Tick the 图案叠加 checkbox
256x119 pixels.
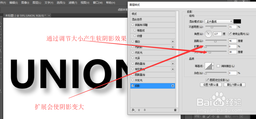click(x=133, y=75)
